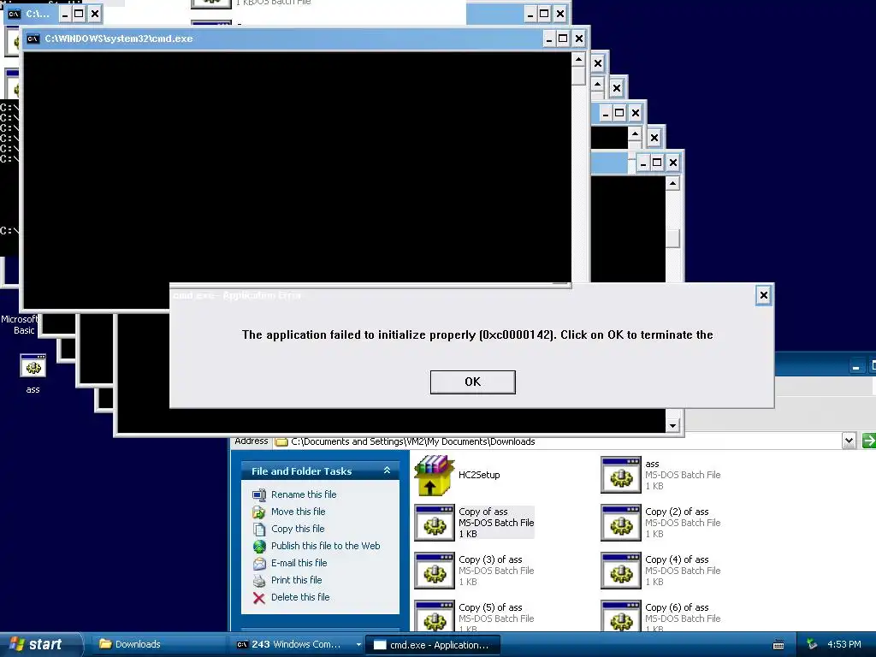Click the Microsoft Basic desktop icon label
This screenshot has height=657, width=876.
tap(20, 324)
